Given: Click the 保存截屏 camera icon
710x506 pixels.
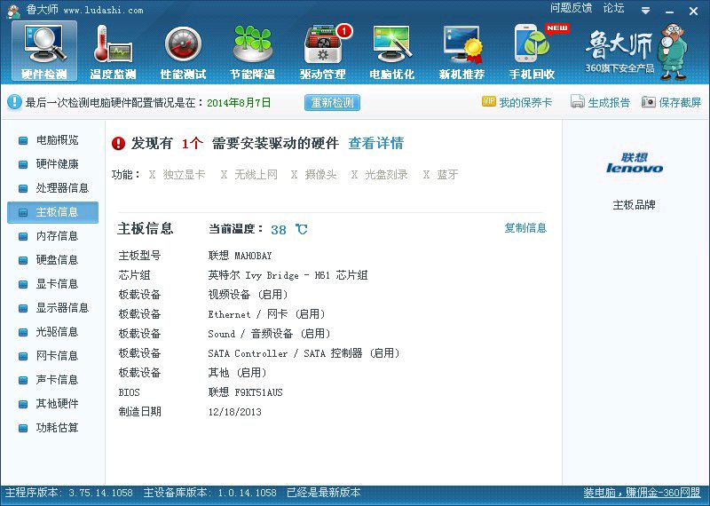Looking at the screenshot, I should (x=649, y=102).
